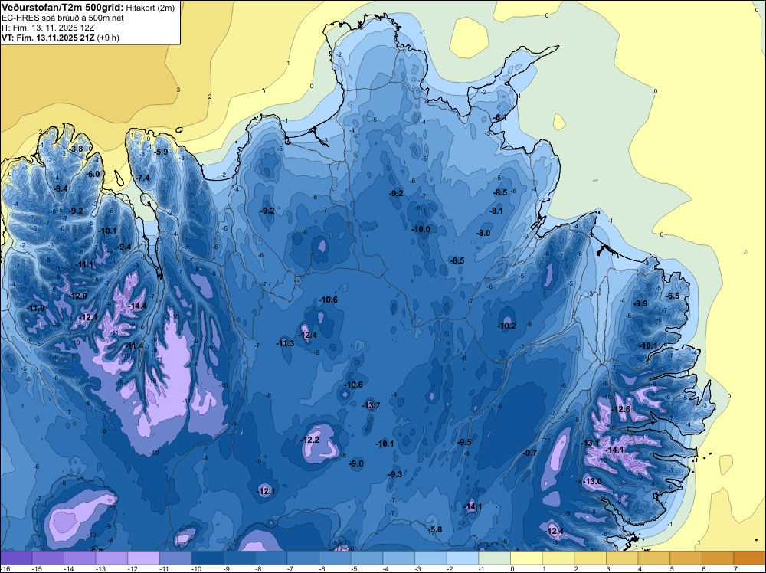Click the -8.0 temperature value

(483, 233)
